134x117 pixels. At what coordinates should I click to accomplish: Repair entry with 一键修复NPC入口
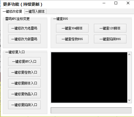click(24, 61)
